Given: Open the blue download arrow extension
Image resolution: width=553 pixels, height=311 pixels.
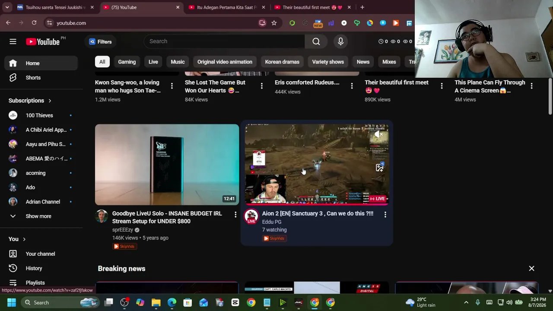Looking at the screenshot, I should pos(383,23).
